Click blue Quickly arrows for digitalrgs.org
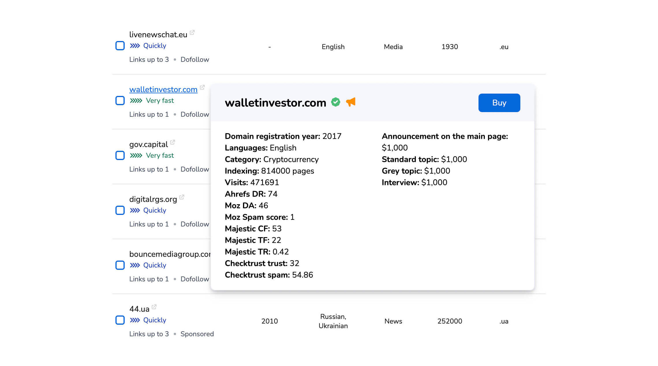Image resolution: width=658 pixels, height=366 pixels. [x=135, y=211]
